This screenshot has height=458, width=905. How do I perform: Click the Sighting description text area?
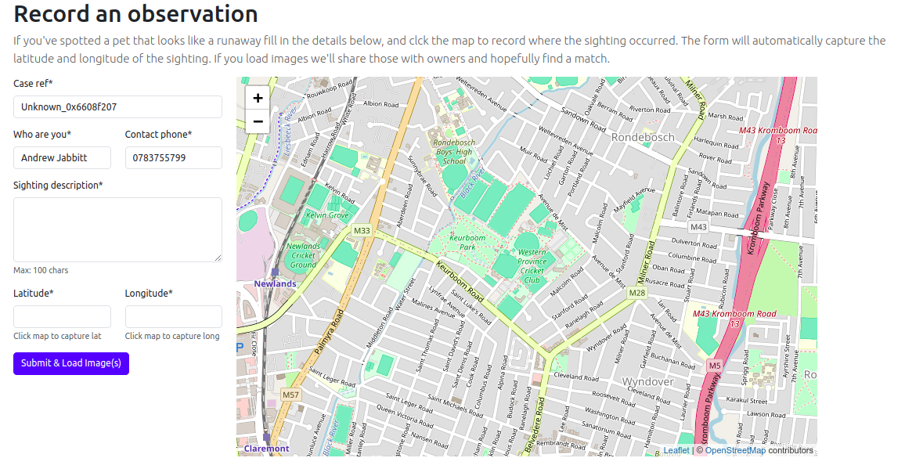(117, 229)
